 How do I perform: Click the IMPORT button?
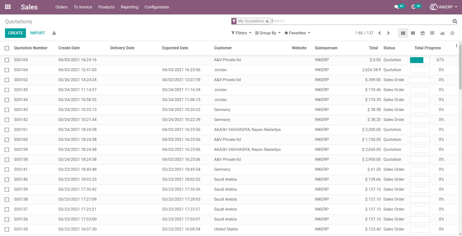tap(37, 33)
